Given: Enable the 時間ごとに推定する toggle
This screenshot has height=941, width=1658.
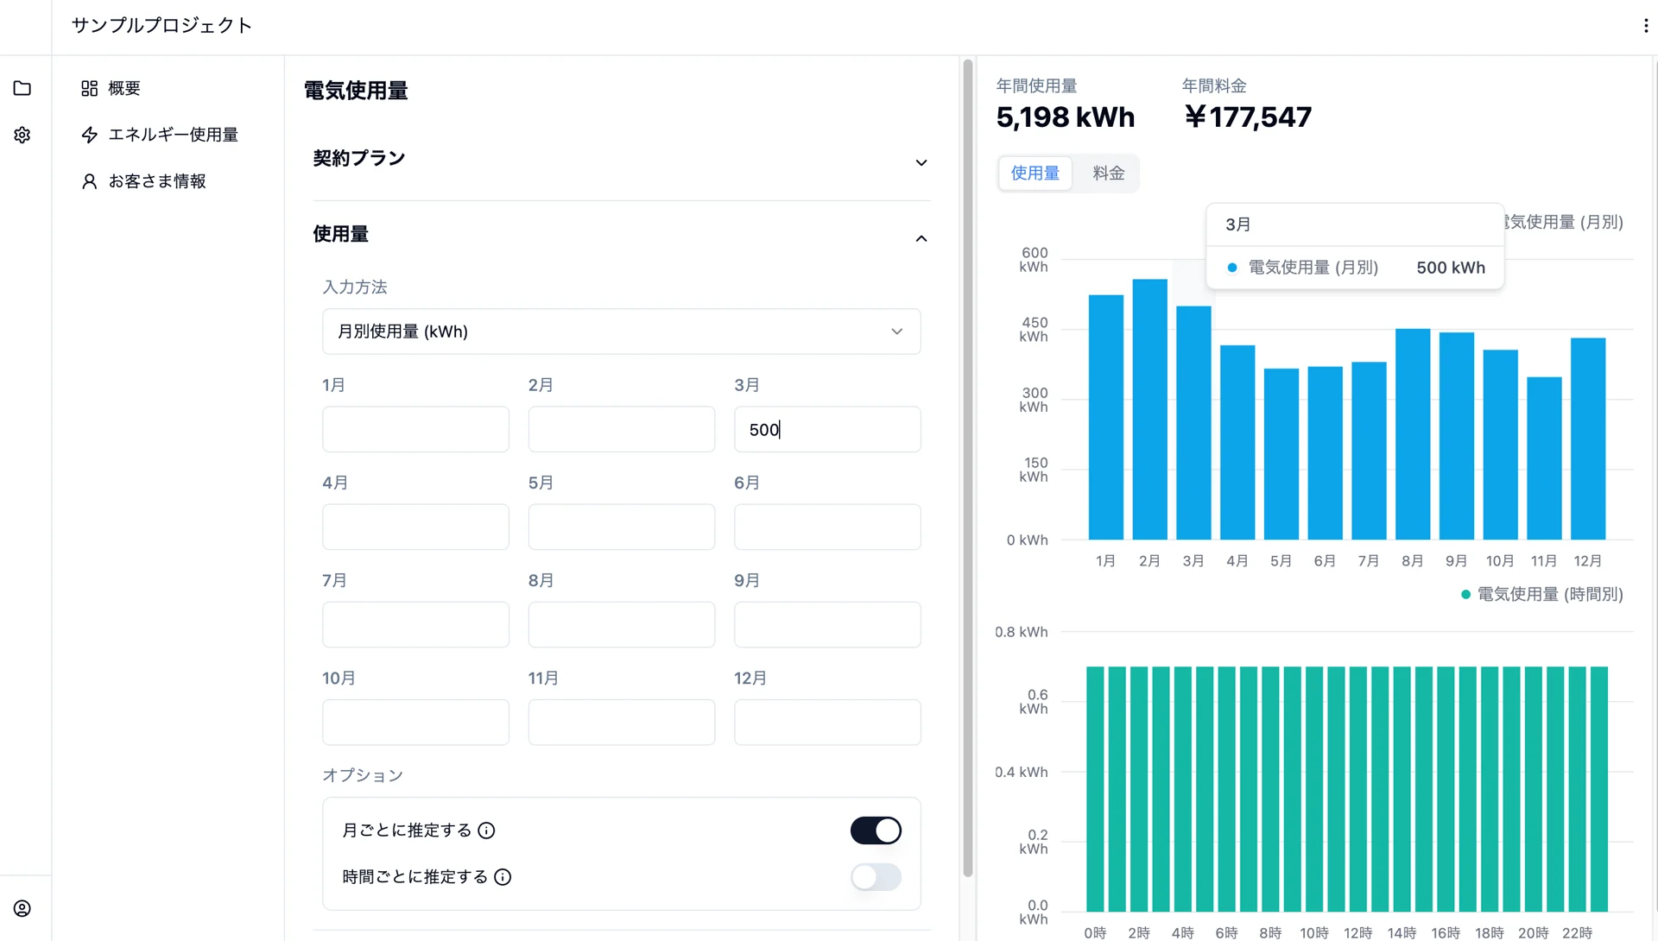Looking at the screenshot, I should tap(876, 877).
